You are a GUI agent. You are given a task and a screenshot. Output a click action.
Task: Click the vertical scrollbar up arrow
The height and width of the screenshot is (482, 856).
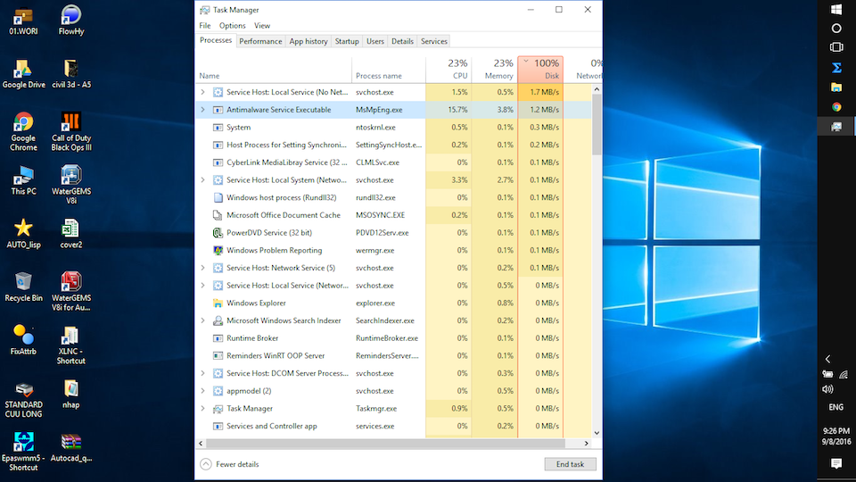[x=597, y=89]
